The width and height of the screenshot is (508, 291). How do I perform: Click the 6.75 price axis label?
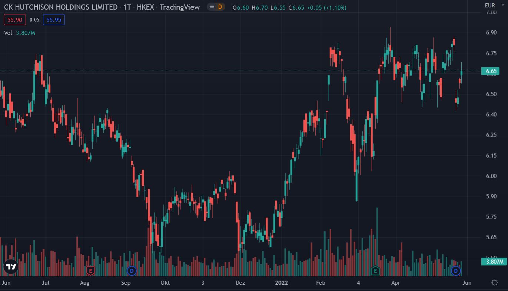[491, 53]
